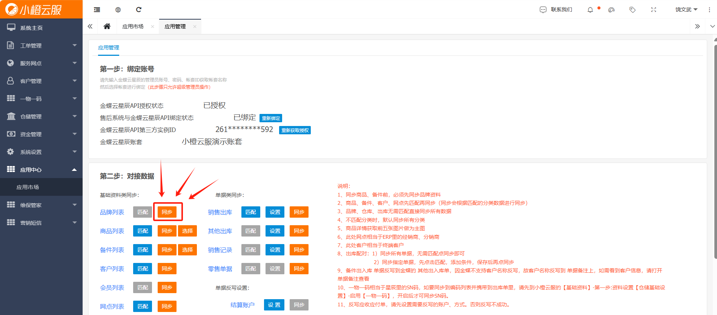Viewport: 717px width, 315px height.
Task: Open the notification bell
Action: tap(590, 10)
